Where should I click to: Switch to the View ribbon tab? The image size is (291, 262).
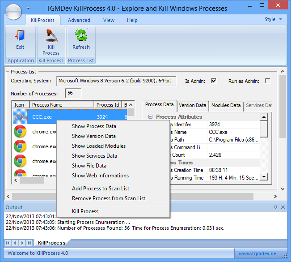pos(109,20)
